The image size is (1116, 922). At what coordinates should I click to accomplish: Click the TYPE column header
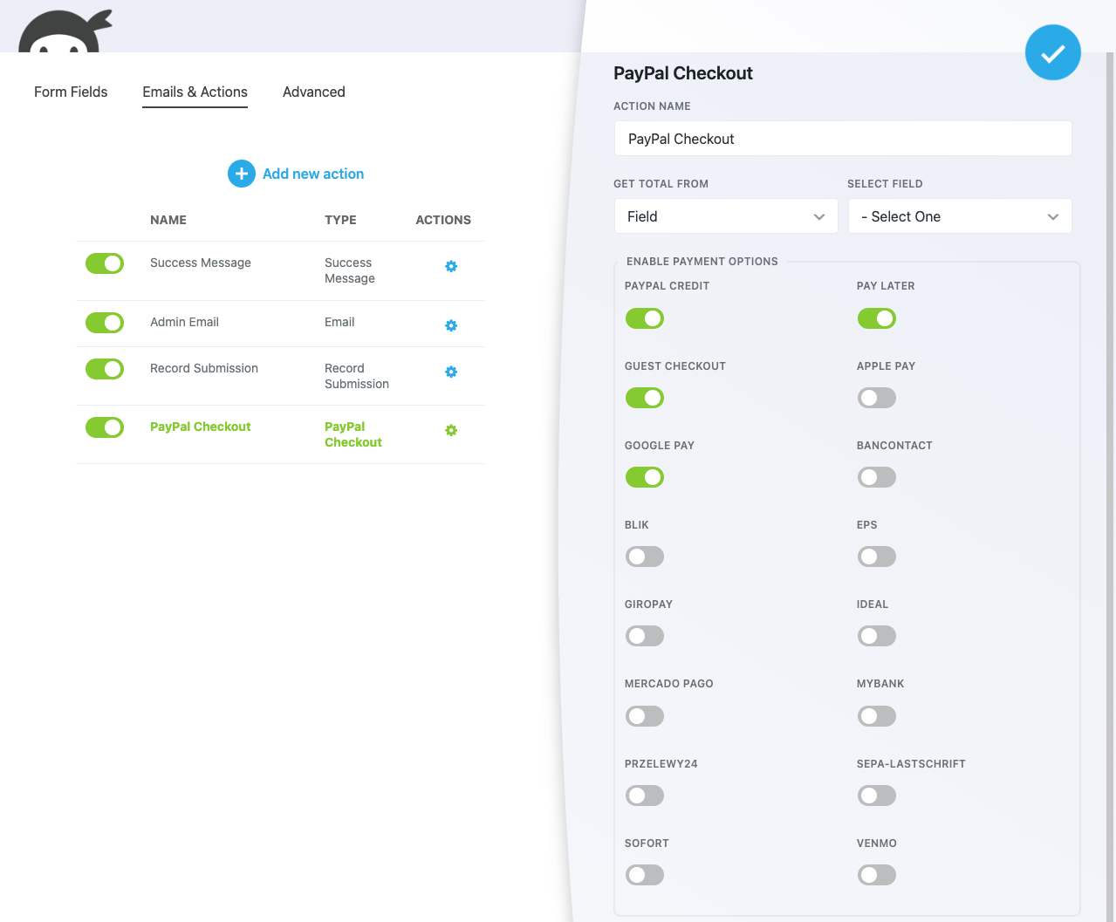pyautogui.click(x=340, y=220)
